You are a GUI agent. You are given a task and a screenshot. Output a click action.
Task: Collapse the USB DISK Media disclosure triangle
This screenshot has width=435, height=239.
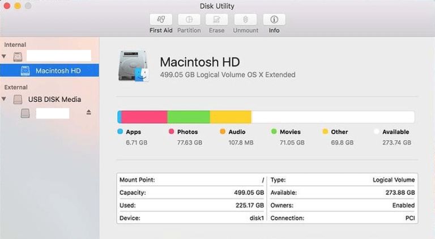pyautogui.click(x=5, y=99)
